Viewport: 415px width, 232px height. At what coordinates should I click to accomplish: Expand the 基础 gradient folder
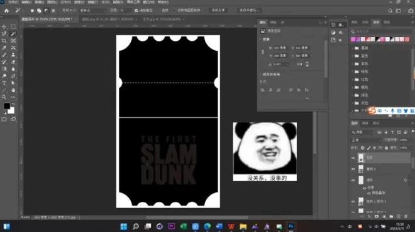[x=353, y=48]
